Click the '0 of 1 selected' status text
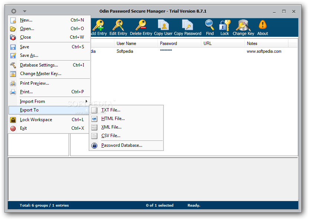Image resolution: width=309 pixels, height=220 pixels. pos(160,206)
